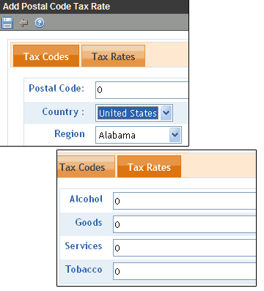This screenshot has width=264, height=291.
Task: Open Tax Rates tab in upper panel
Action: [x=114, y=56]
